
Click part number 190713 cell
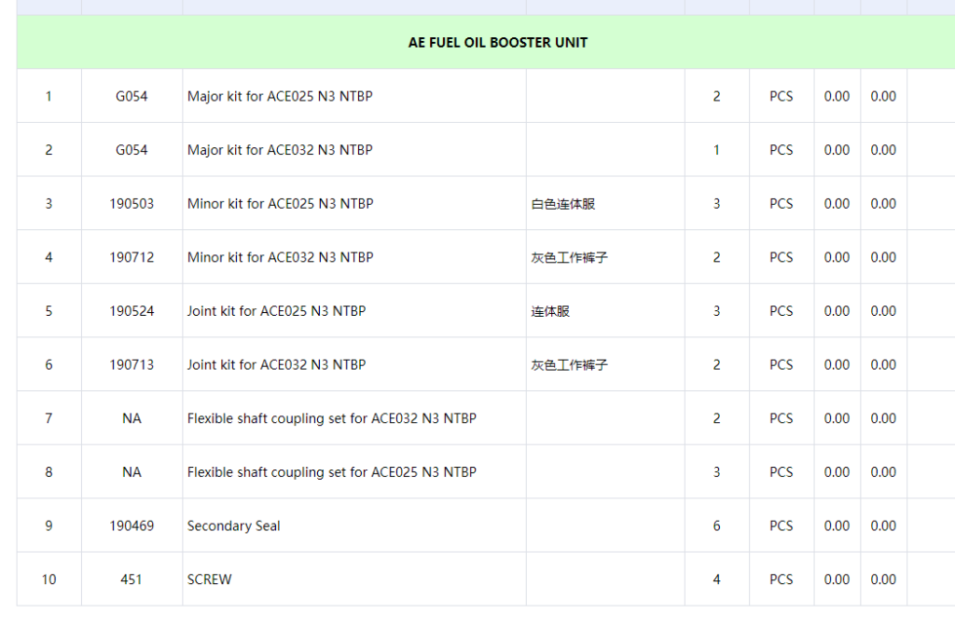tap(131, 365)
